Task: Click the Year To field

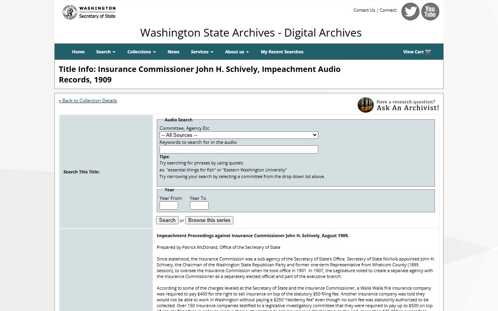Action: pyautogui.click(x=199, y=205)
